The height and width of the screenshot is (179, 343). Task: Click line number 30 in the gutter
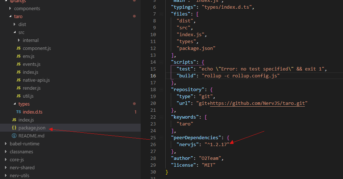pos(153,172)
